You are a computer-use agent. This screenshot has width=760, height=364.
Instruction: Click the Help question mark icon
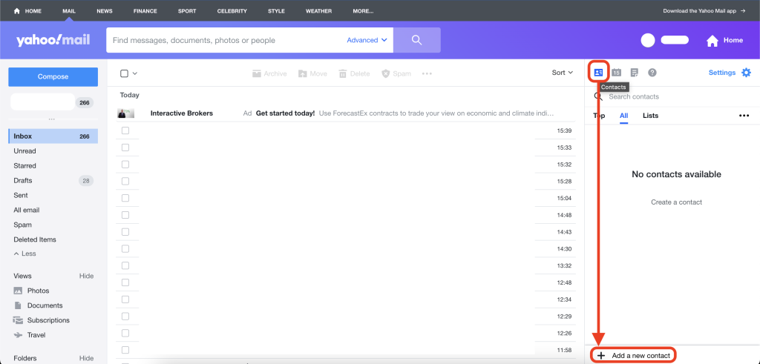pos(652,73)
